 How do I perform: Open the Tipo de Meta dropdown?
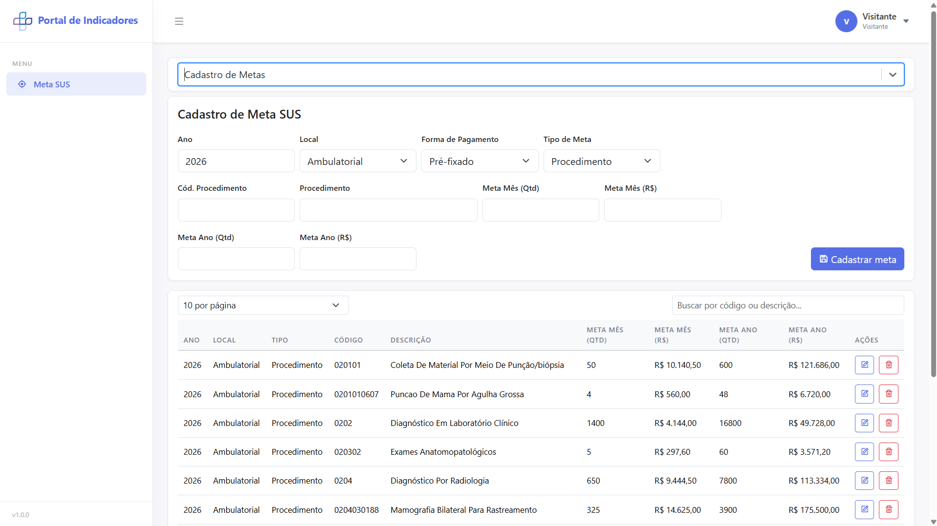(602, 161)
